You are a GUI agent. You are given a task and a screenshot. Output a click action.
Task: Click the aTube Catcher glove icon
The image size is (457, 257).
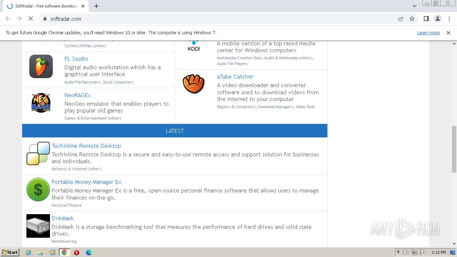tap(194, 84)
